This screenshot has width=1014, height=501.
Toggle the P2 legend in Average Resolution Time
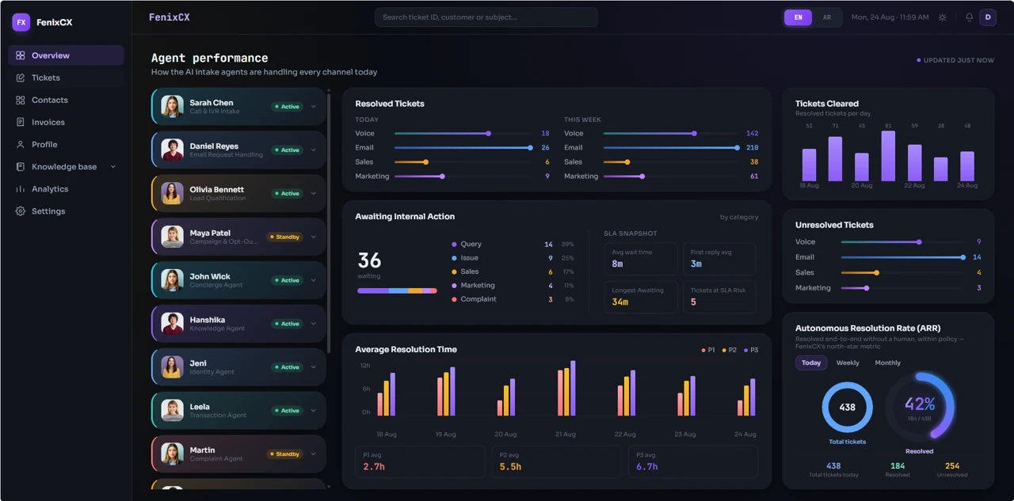[x=730, y=350]
